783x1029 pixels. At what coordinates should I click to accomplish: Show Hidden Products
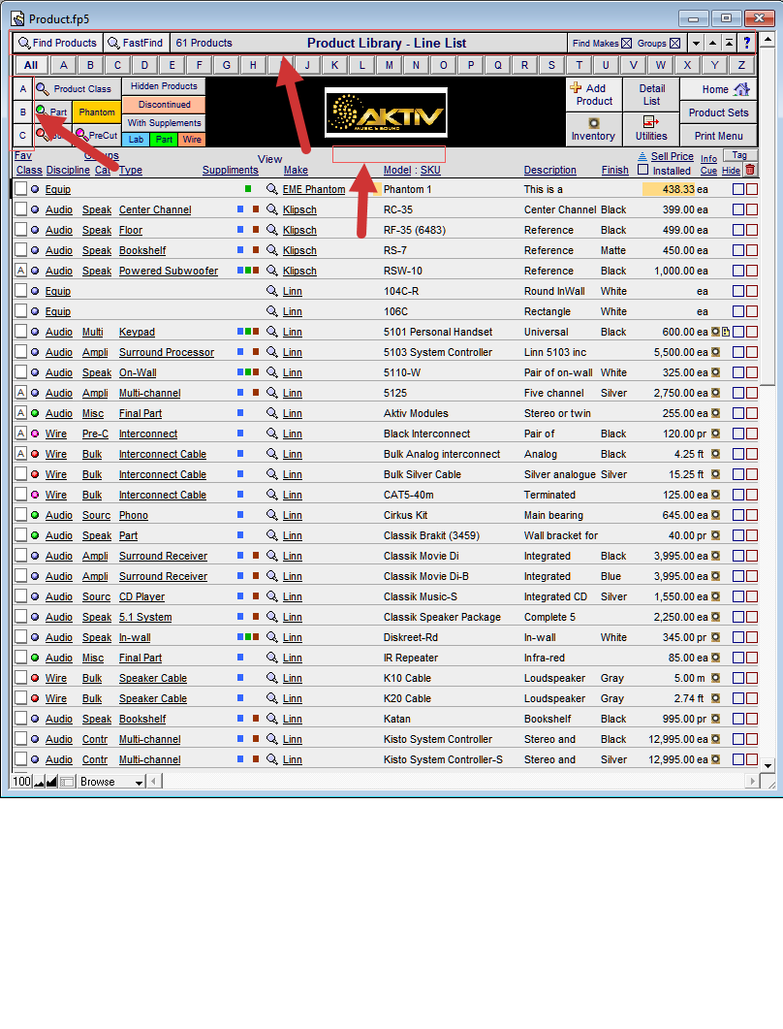click(x=164, y=86)
